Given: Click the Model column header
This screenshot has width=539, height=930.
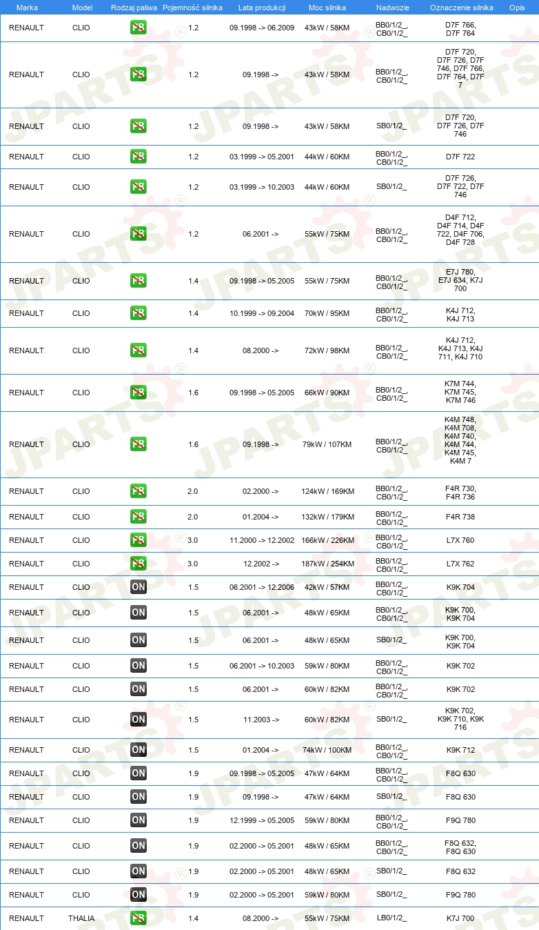Looking at the screenshot, I should pyautogui.click(x=82, y=7).
